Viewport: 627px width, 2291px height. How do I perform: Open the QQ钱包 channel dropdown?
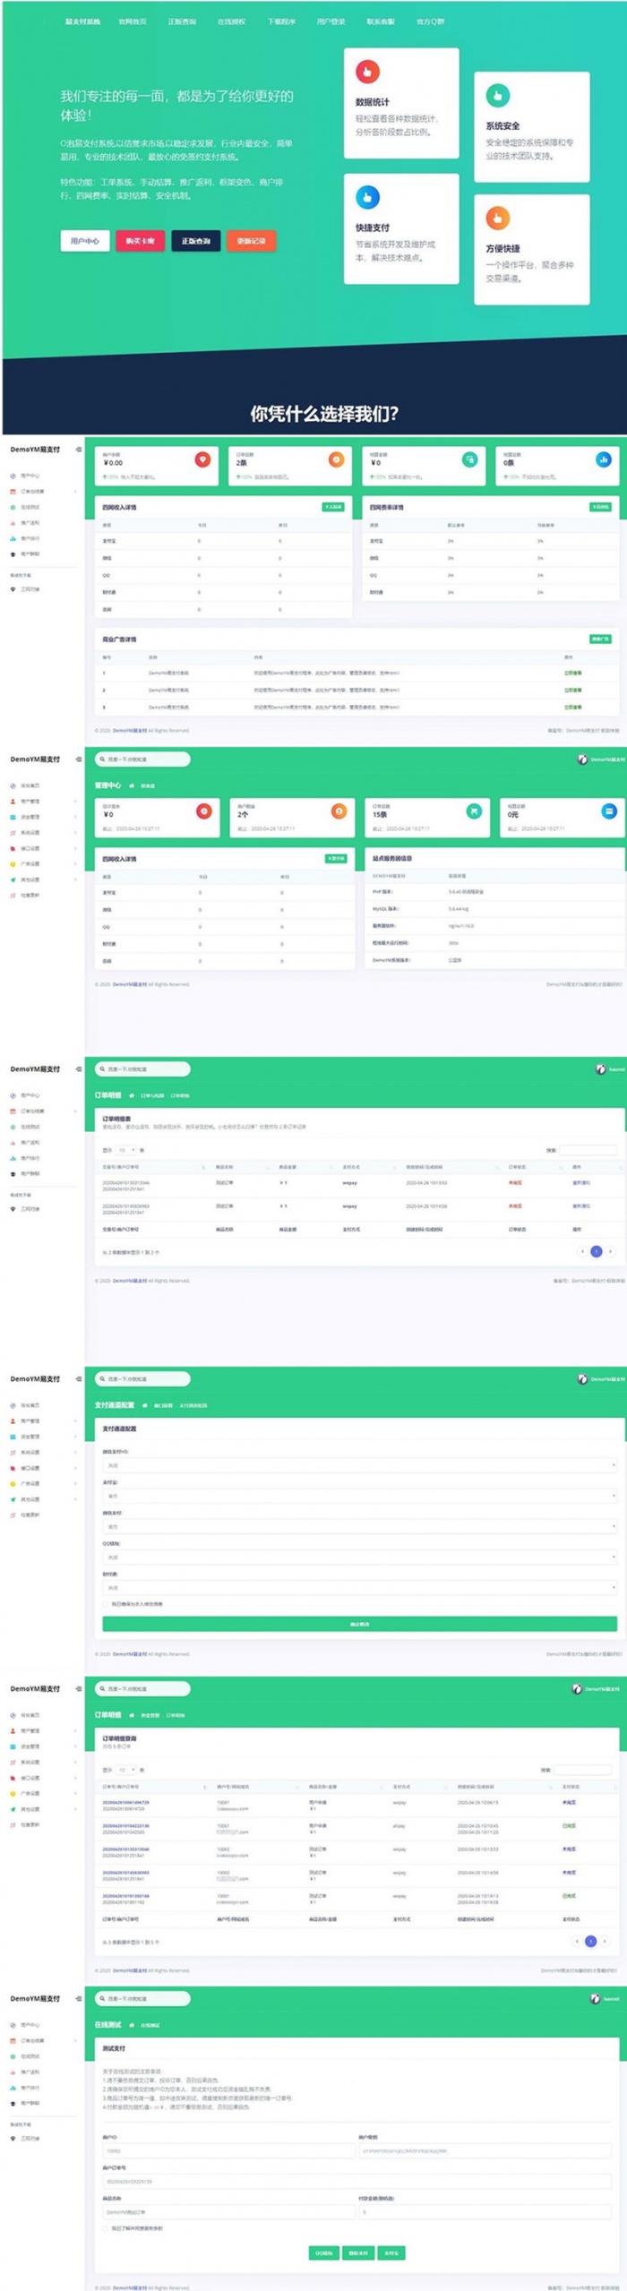pos(359,1557)
